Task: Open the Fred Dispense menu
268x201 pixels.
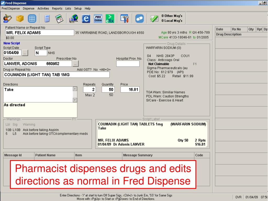Action: coord(10,8)
